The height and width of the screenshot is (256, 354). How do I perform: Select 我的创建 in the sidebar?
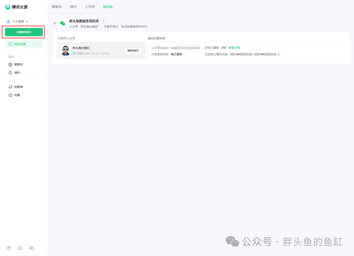point(24,44)
